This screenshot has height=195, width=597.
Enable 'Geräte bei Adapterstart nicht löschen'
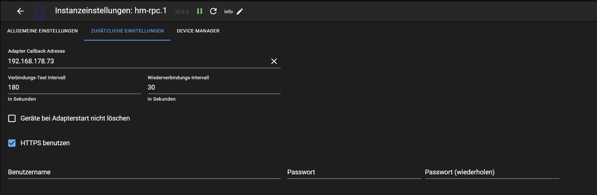[x=12, y=118]
